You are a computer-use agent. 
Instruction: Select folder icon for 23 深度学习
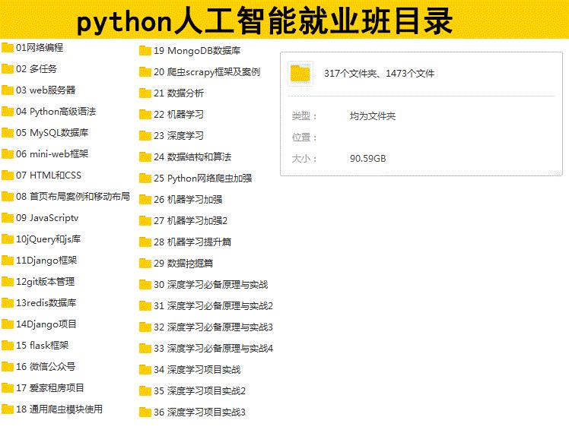[145, 136]
